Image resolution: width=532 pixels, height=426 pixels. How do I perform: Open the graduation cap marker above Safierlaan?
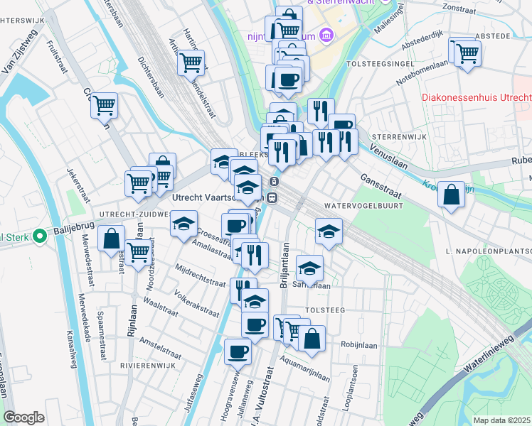pyautogui.click(x=309, y=268)
